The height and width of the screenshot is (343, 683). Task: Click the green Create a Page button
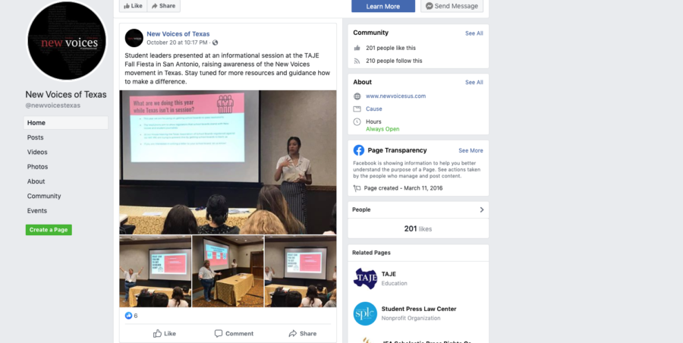[x=49, y=230]
